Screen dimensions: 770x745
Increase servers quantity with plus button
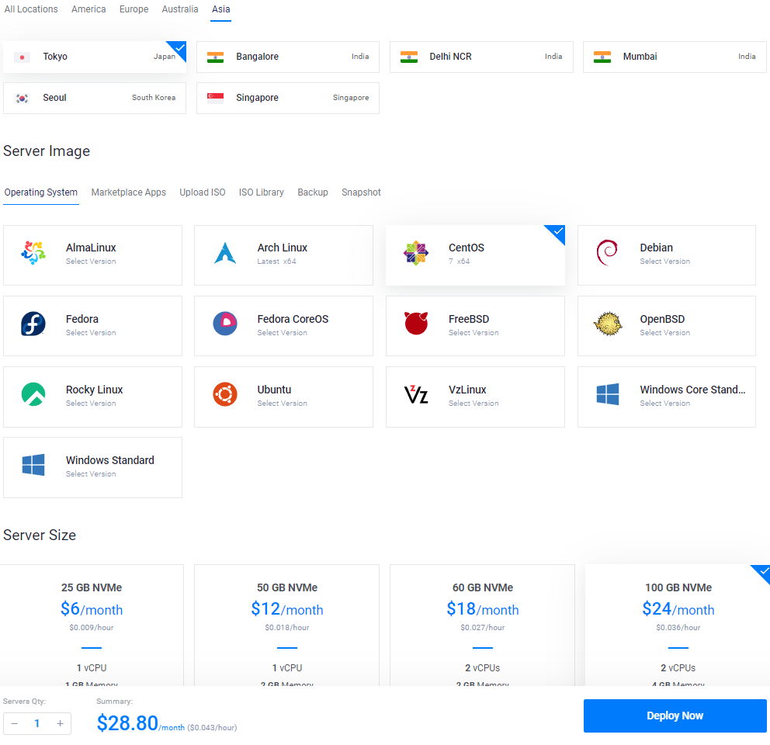tap(60, 724)
